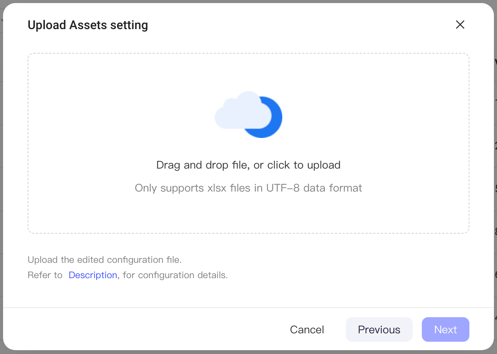
Task: Click the 'Refer to' text before Description
Action: (45, 275)
